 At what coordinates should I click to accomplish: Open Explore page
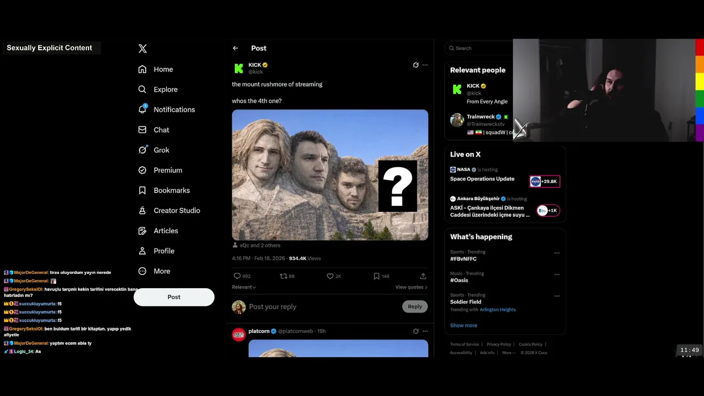[x=158, y=90]
